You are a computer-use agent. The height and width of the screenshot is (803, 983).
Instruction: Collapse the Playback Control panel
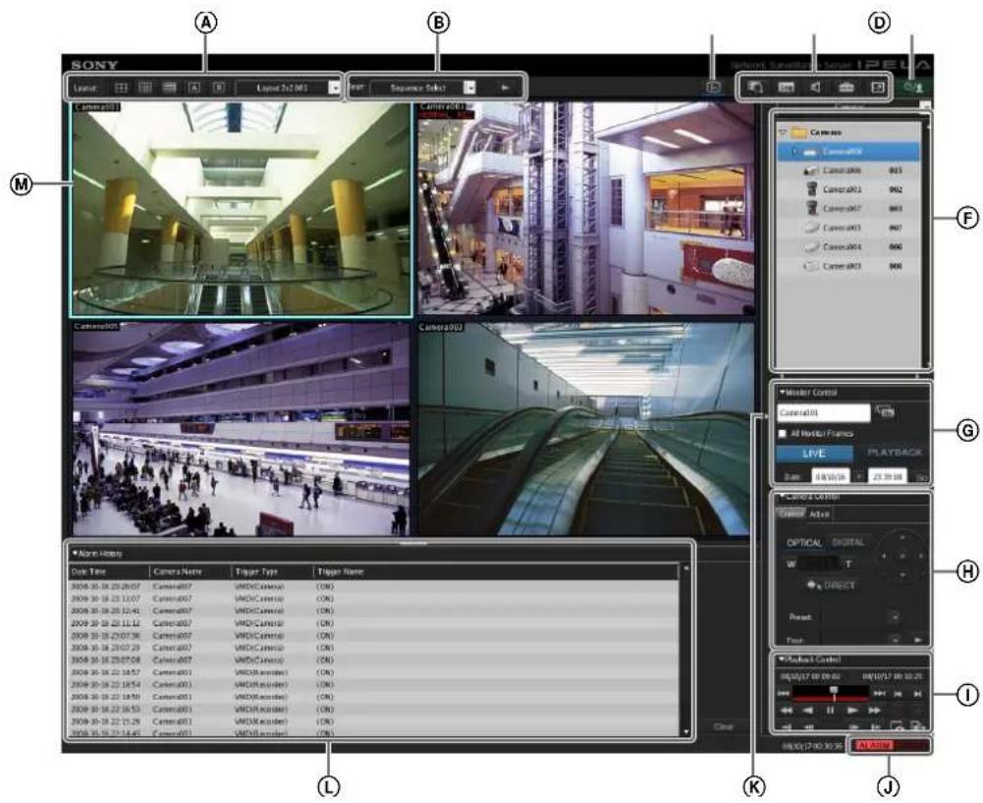tap(782, 660)
